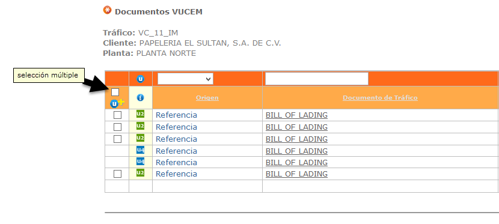The width and height of the screenshot is (499, 224).
Task: Click the blue info icon in header
Action: (140, 98)
